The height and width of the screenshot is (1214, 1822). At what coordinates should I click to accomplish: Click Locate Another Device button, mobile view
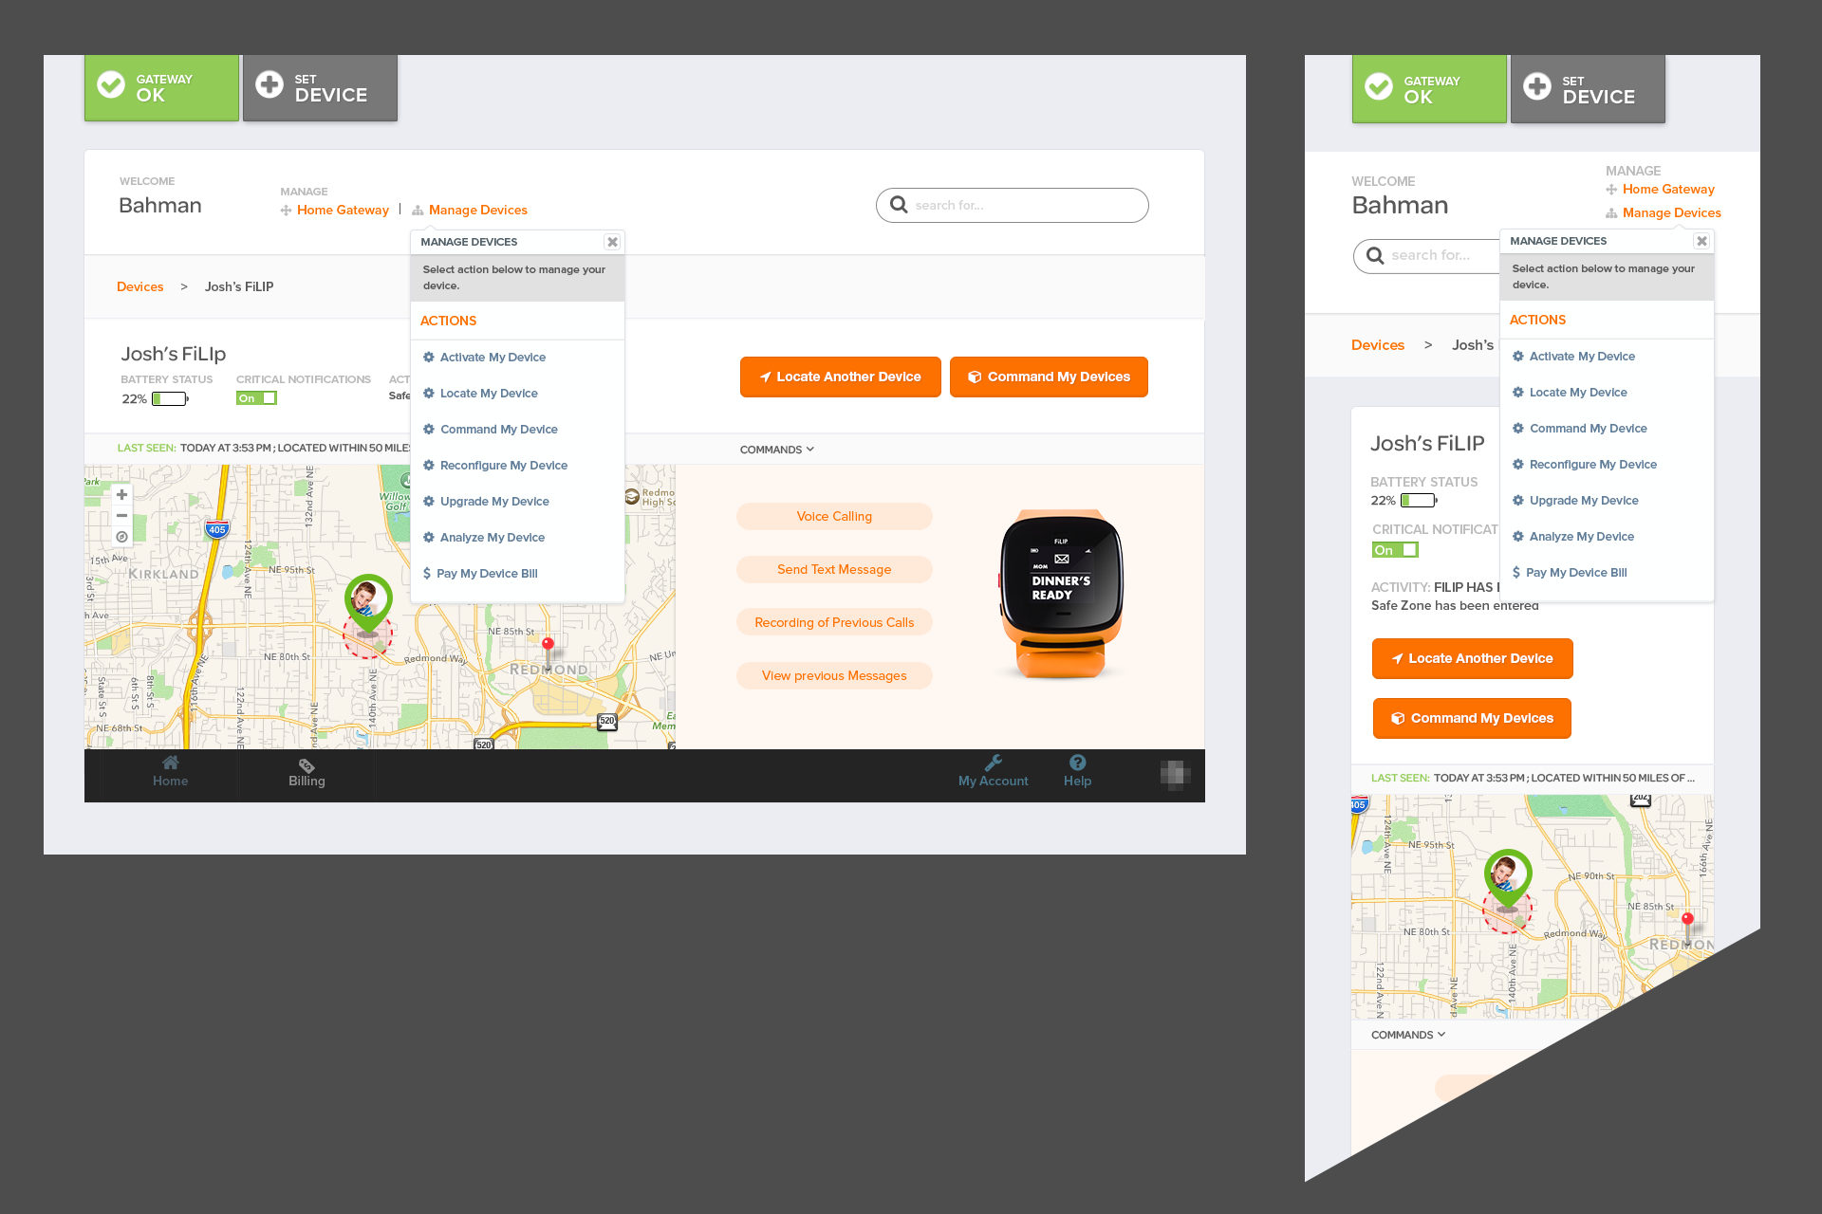(1472, 658)
